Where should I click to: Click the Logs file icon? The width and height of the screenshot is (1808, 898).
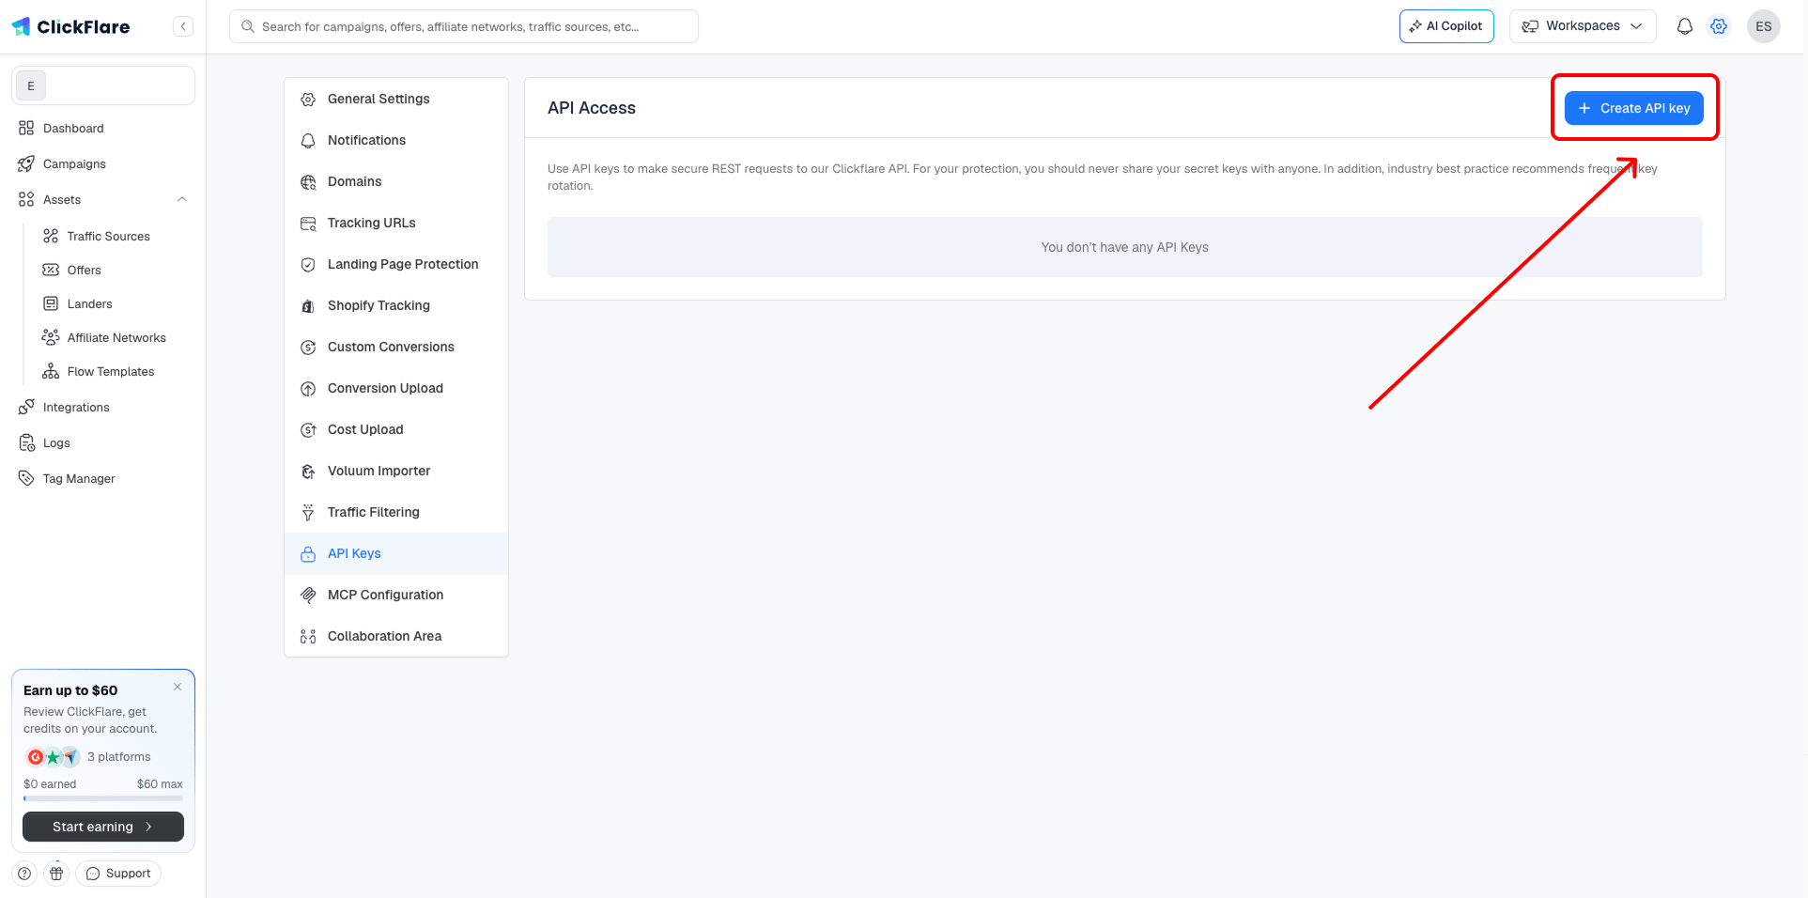pyautogui.click(x=26, y=442)
